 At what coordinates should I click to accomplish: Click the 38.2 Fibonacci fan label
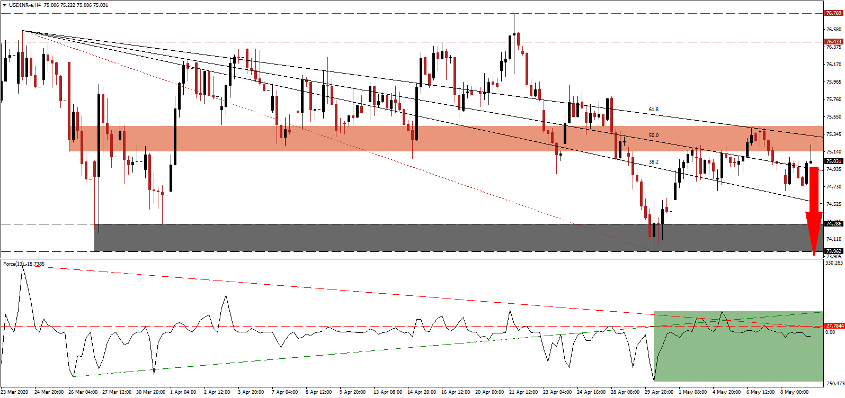tap(654, 162)
